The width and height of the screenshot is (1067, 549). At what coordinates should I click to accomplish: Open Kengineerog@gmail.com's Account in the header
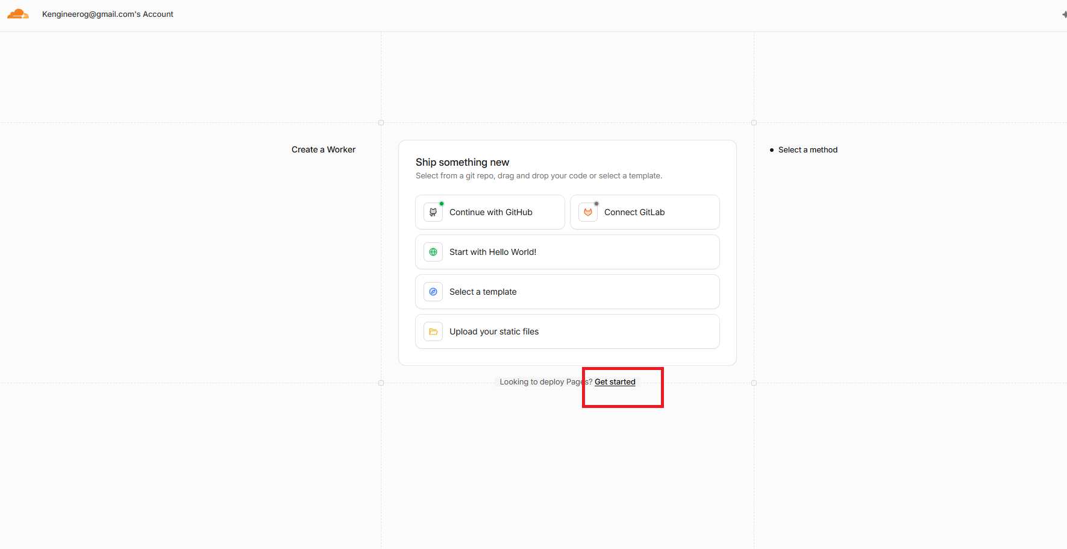108,14
